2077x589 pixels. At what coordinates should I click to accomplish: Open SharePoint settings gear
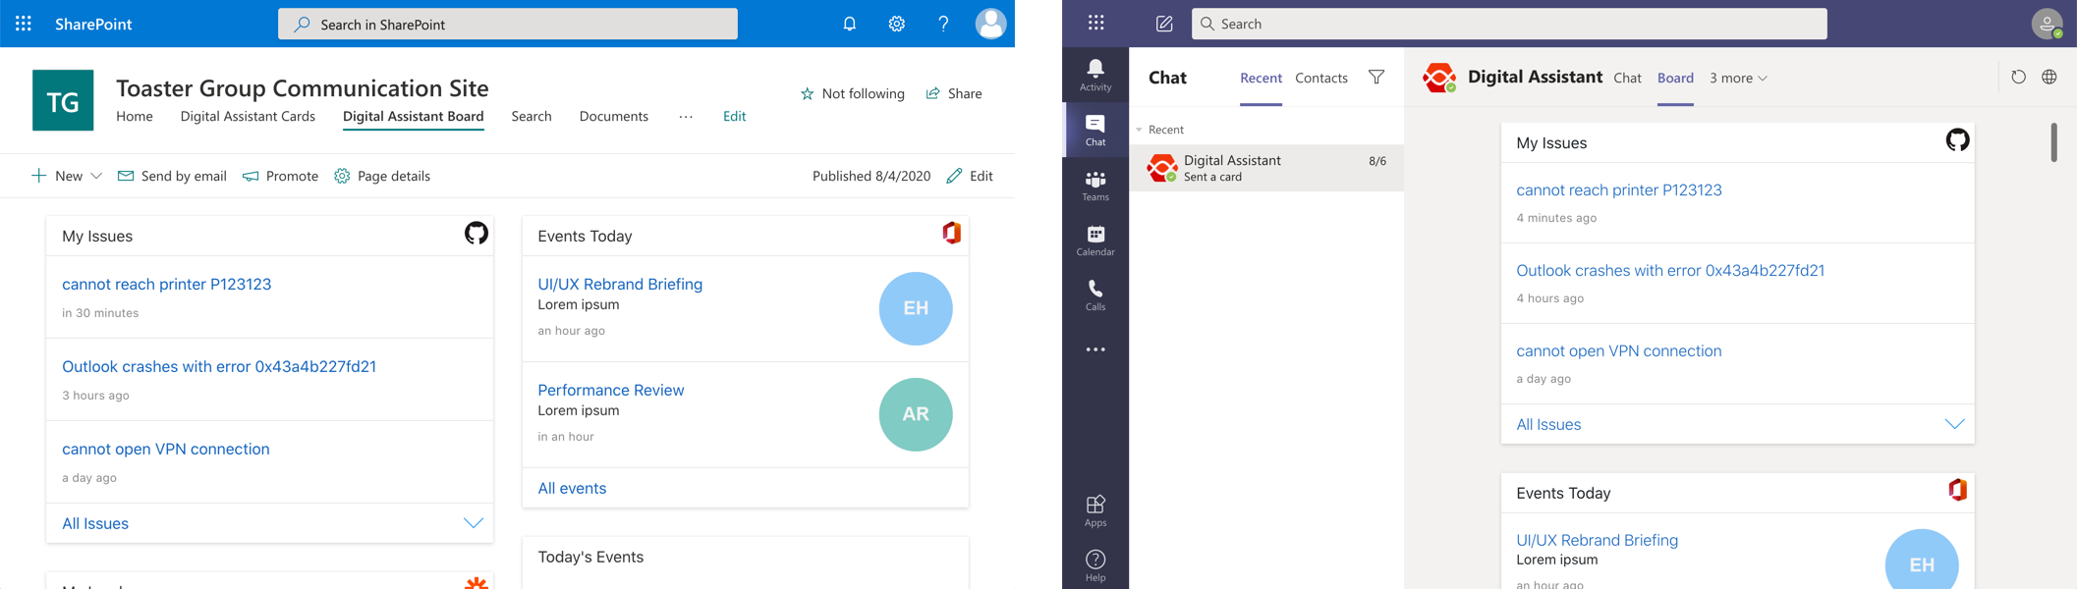pyautogui.click(x=897, y=24)
